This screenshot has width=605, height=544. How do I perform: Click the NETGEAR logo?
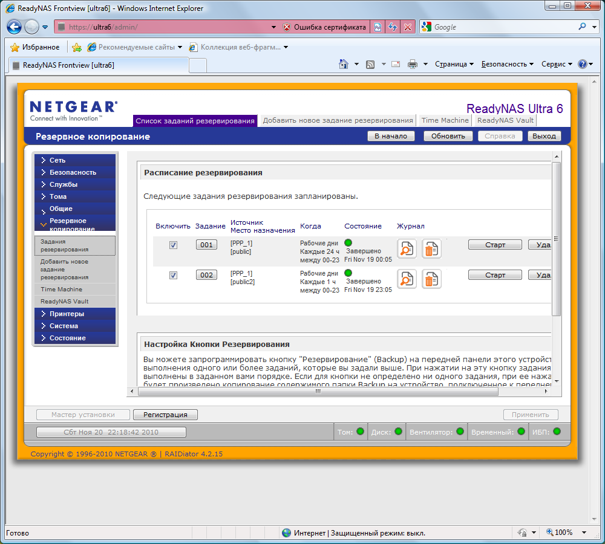pyautogui.click(x=73, y=111)
